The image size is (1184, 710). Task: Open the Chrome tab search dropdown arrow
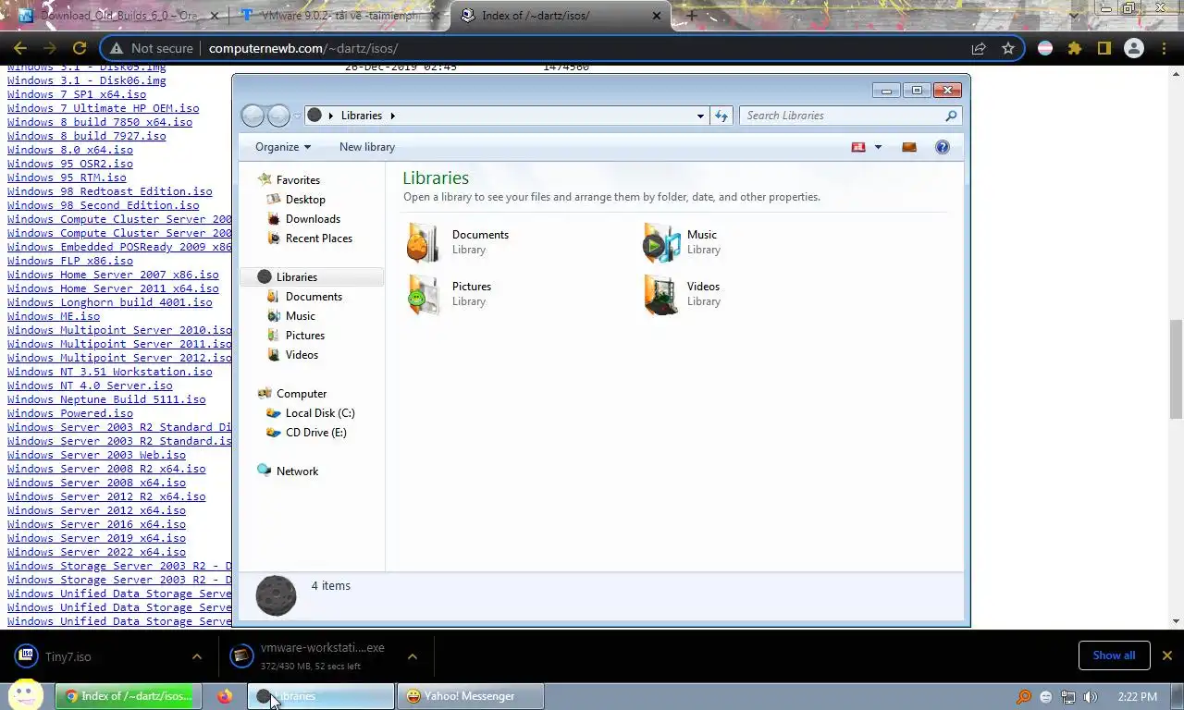(x=1073, y=16)
